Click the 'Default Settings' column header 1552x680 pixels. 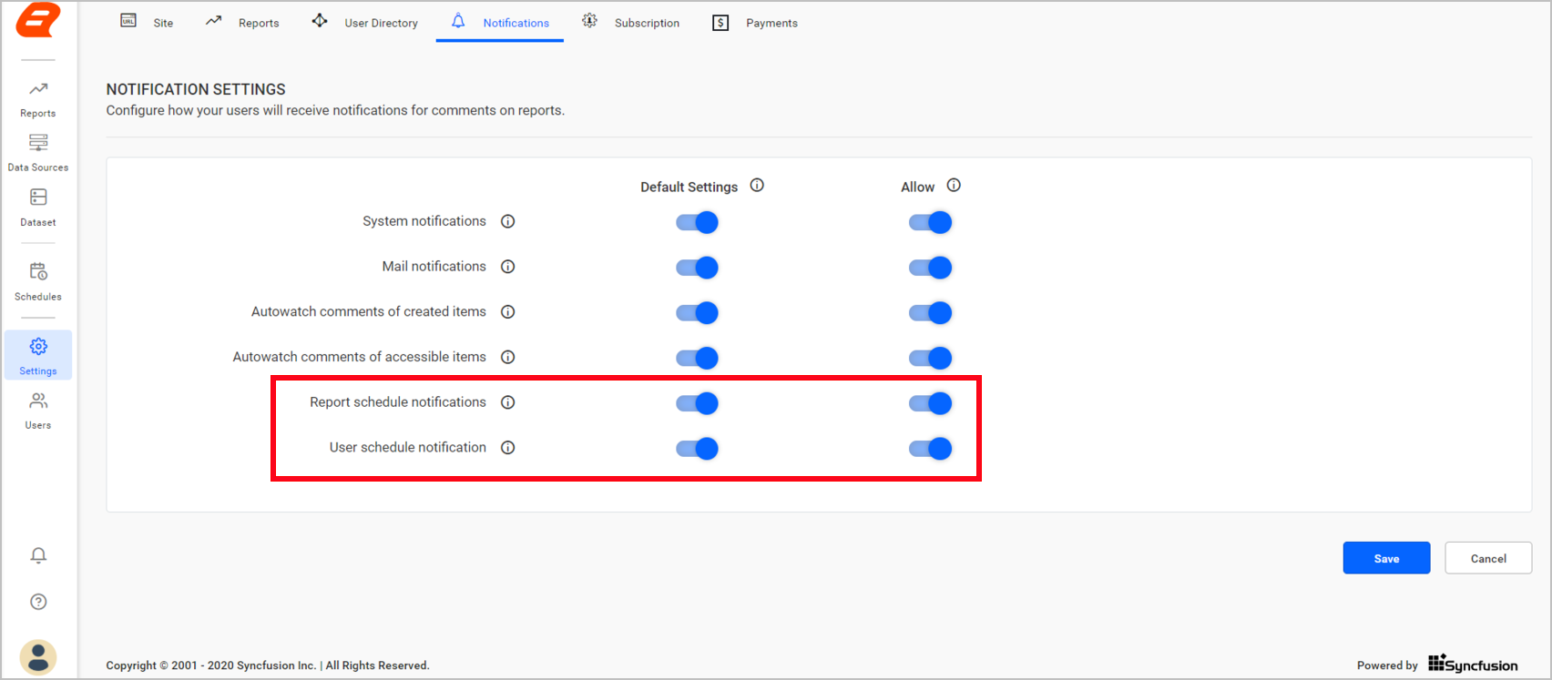(689, 187)
